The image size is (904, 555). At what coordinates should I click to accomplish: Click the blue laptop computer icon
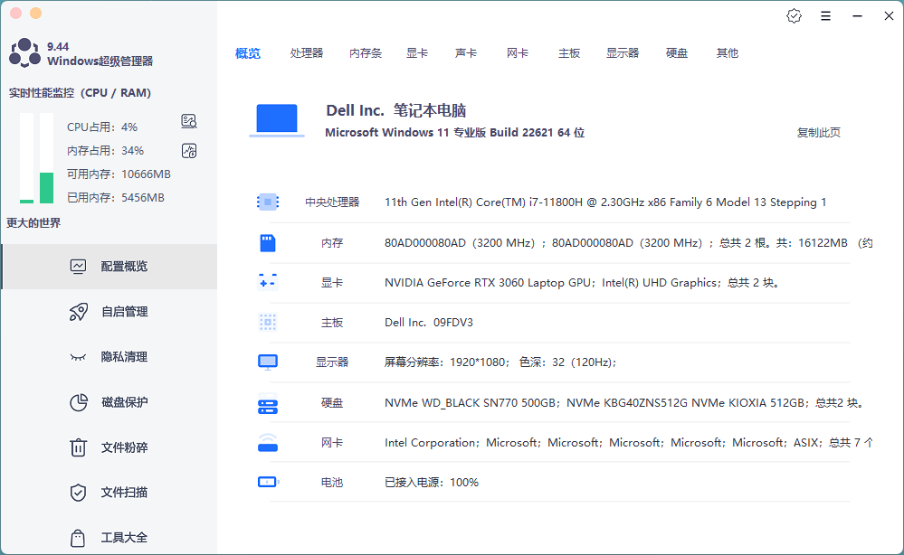(x=277, y=119)
